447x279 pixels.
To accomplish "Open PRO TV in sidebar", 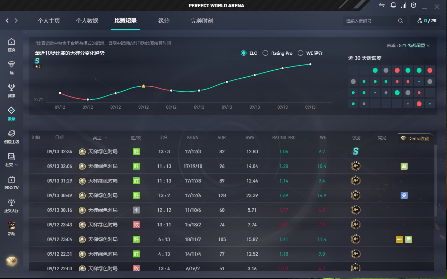I will point(12,183).
